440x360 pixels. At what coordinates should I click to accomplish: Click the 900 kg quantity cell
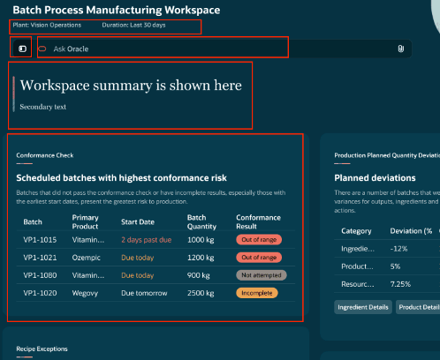pos(199,275)
